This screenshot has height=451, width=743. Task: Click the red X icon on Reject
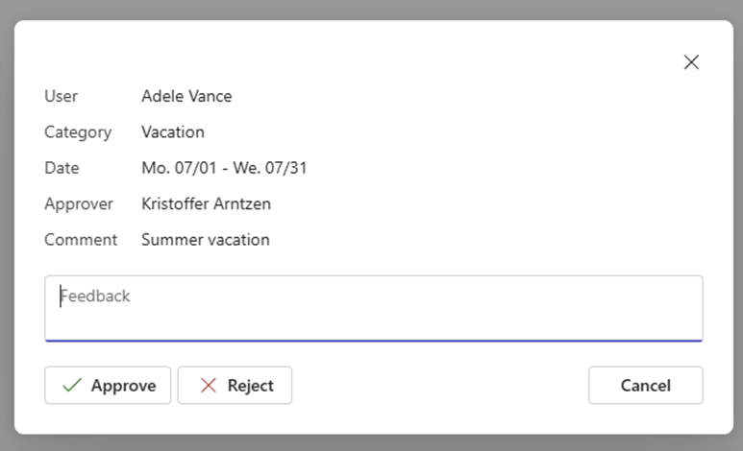[x=208, y=386]
